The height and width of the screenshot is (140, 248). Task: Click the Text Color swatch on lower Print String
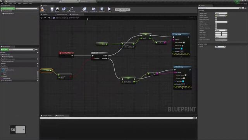click(x=183, y=81)
